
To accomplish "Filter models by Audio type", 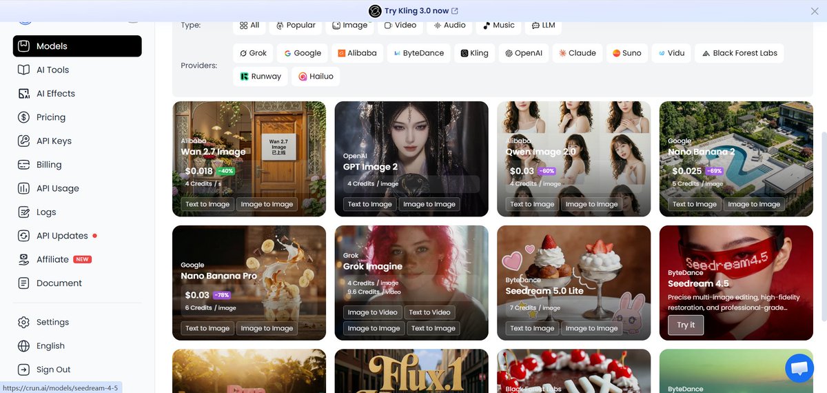I will coord(449,26).
